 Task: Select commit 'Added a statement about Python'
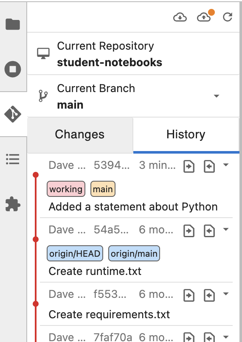click(x=133, y=207)
